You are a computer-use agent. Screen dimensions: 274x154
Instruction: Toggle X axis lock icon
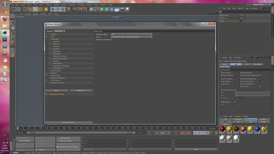tap(53, 9)
